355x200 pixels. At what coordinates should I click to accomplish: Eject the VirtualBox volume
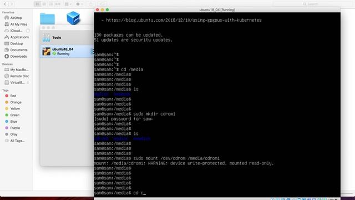point(28,83)
